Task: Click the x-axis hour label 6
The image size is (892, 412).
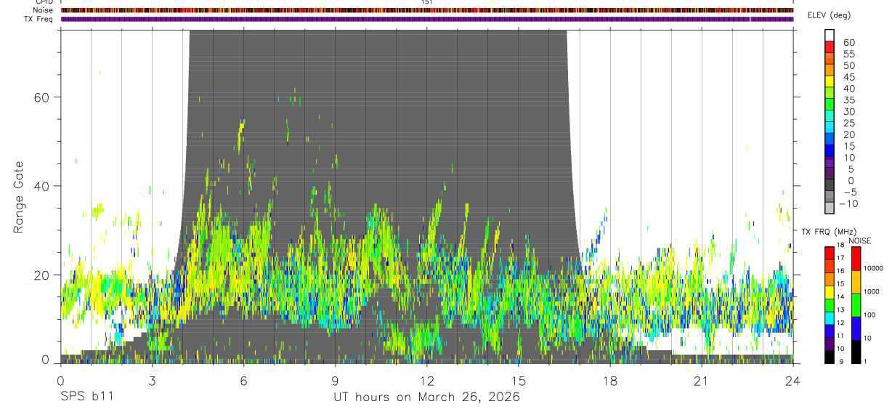Action: coord(243,381)
